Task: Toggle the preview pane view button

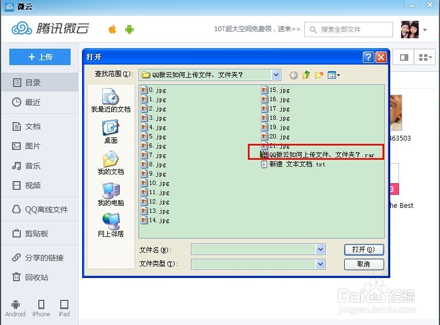Action: [x=404, y=57]
